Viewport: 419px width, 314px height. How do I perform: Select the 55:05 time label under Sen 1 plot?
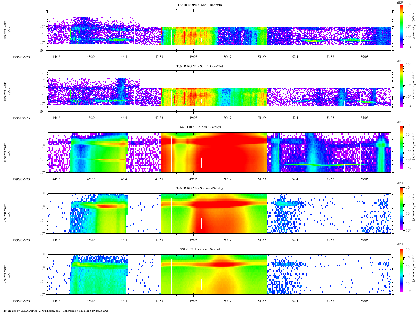pyautogui.click(x=364, y=57)
